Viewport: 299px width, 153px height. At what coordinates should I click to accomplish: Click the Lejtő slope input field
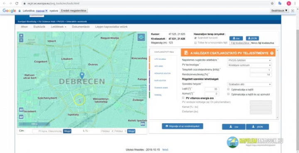212,89
